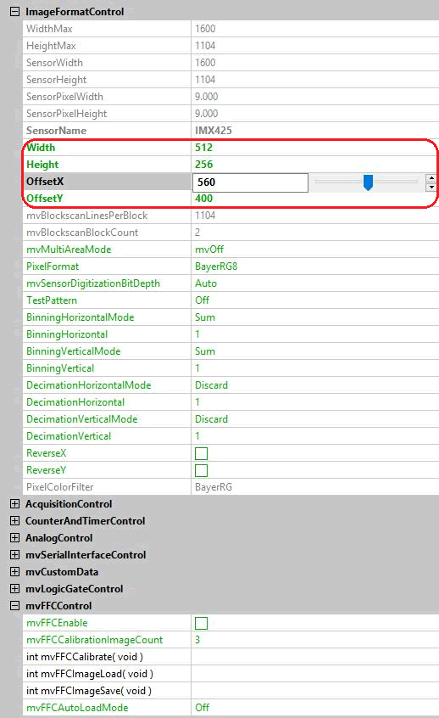Expand the AnalogControl category
This screenshot has height=718, width=439.
[14, 537]
